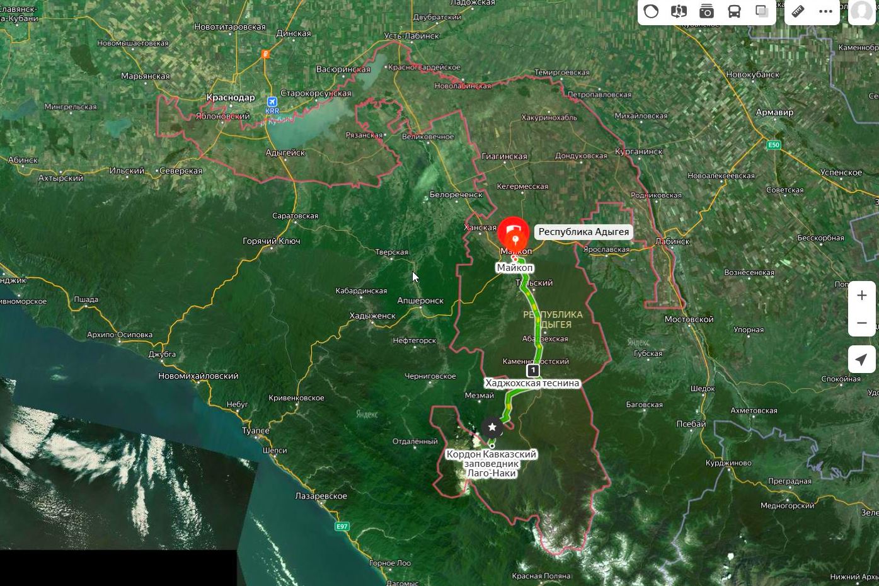Image resolution: width=879 pixels, height=586 pixels.
Task: Click the Адыгейск town label
Action: click(x=285, y=152)
